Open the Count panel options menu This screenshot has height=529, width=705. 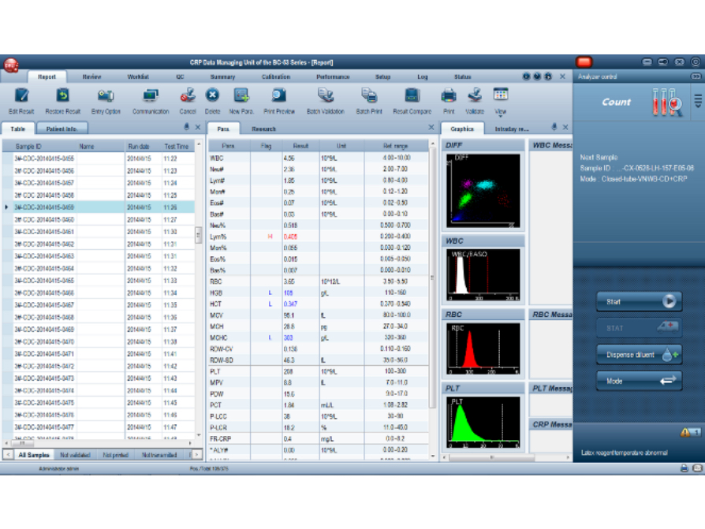(x=697, y=101)
